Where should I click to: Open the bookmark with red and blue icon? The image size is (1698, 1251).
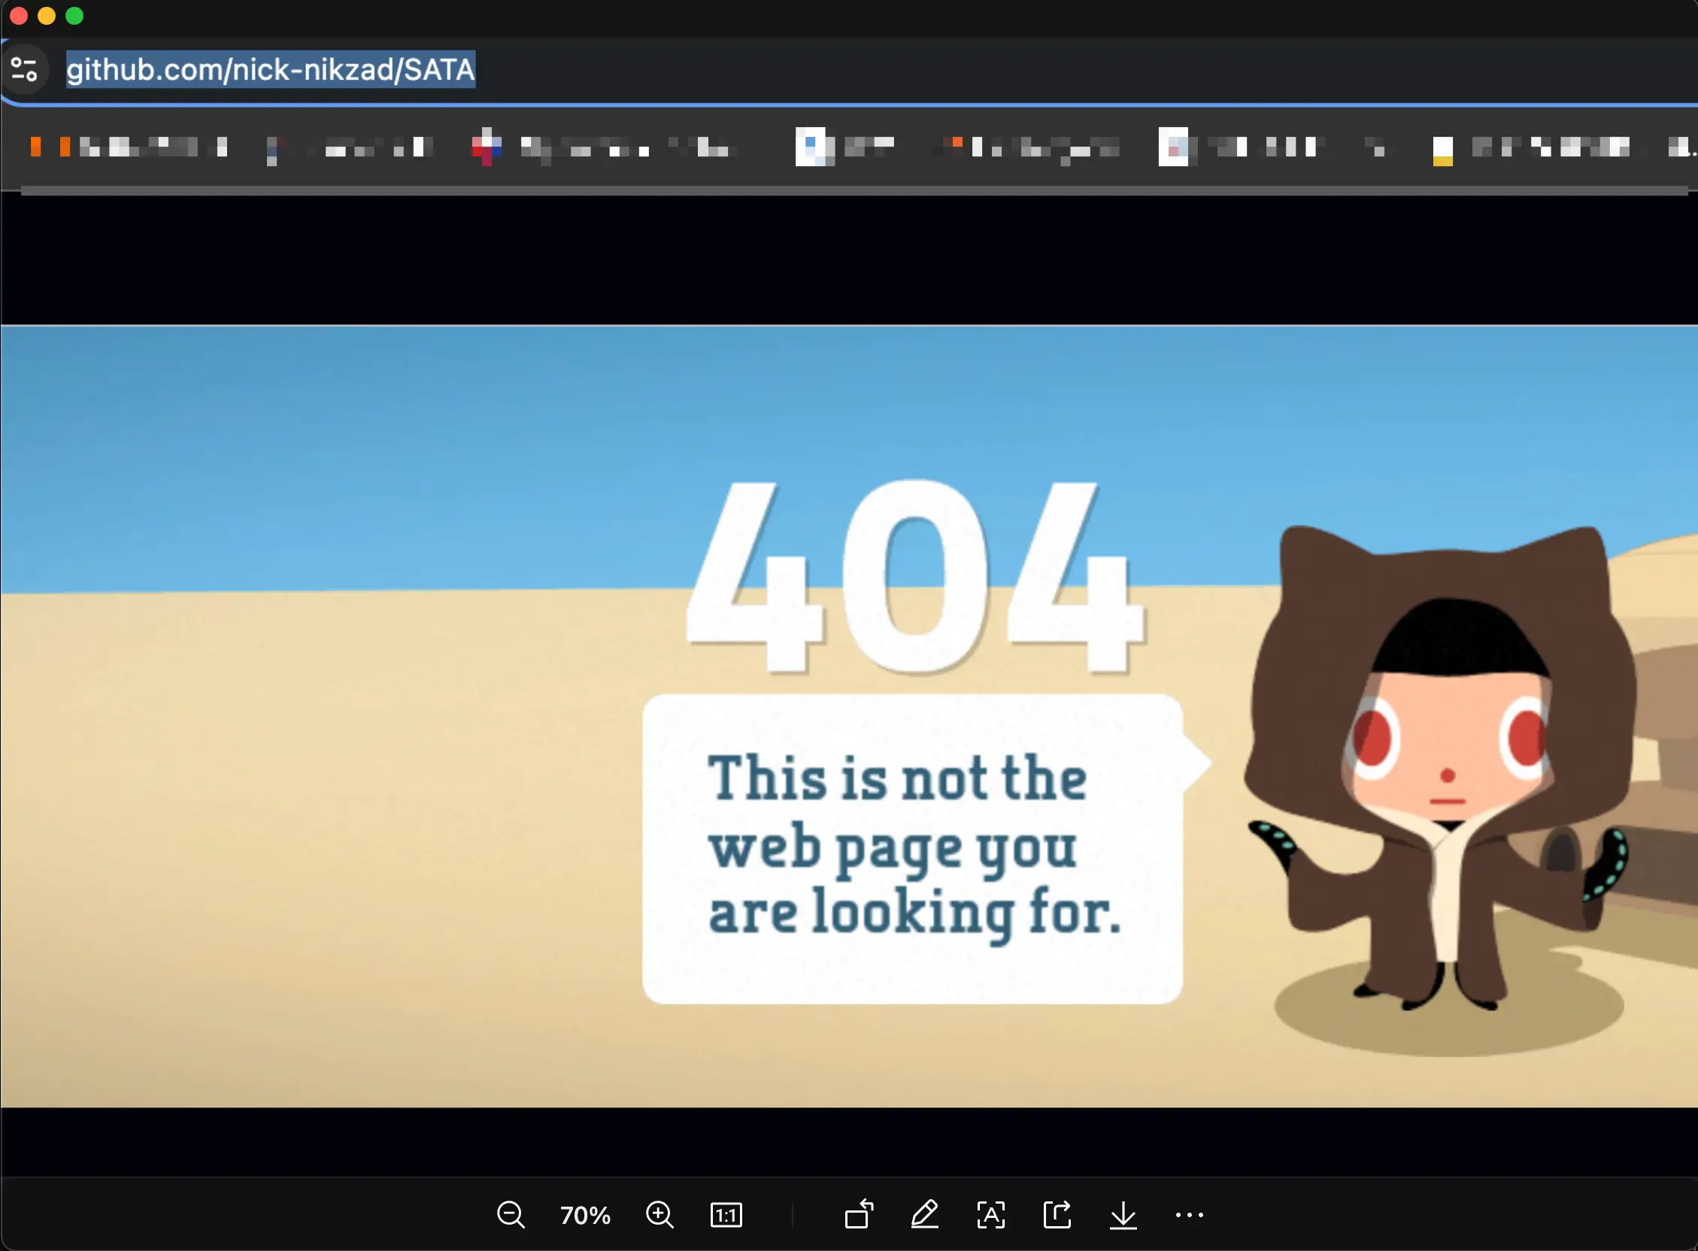pos(602,147)
